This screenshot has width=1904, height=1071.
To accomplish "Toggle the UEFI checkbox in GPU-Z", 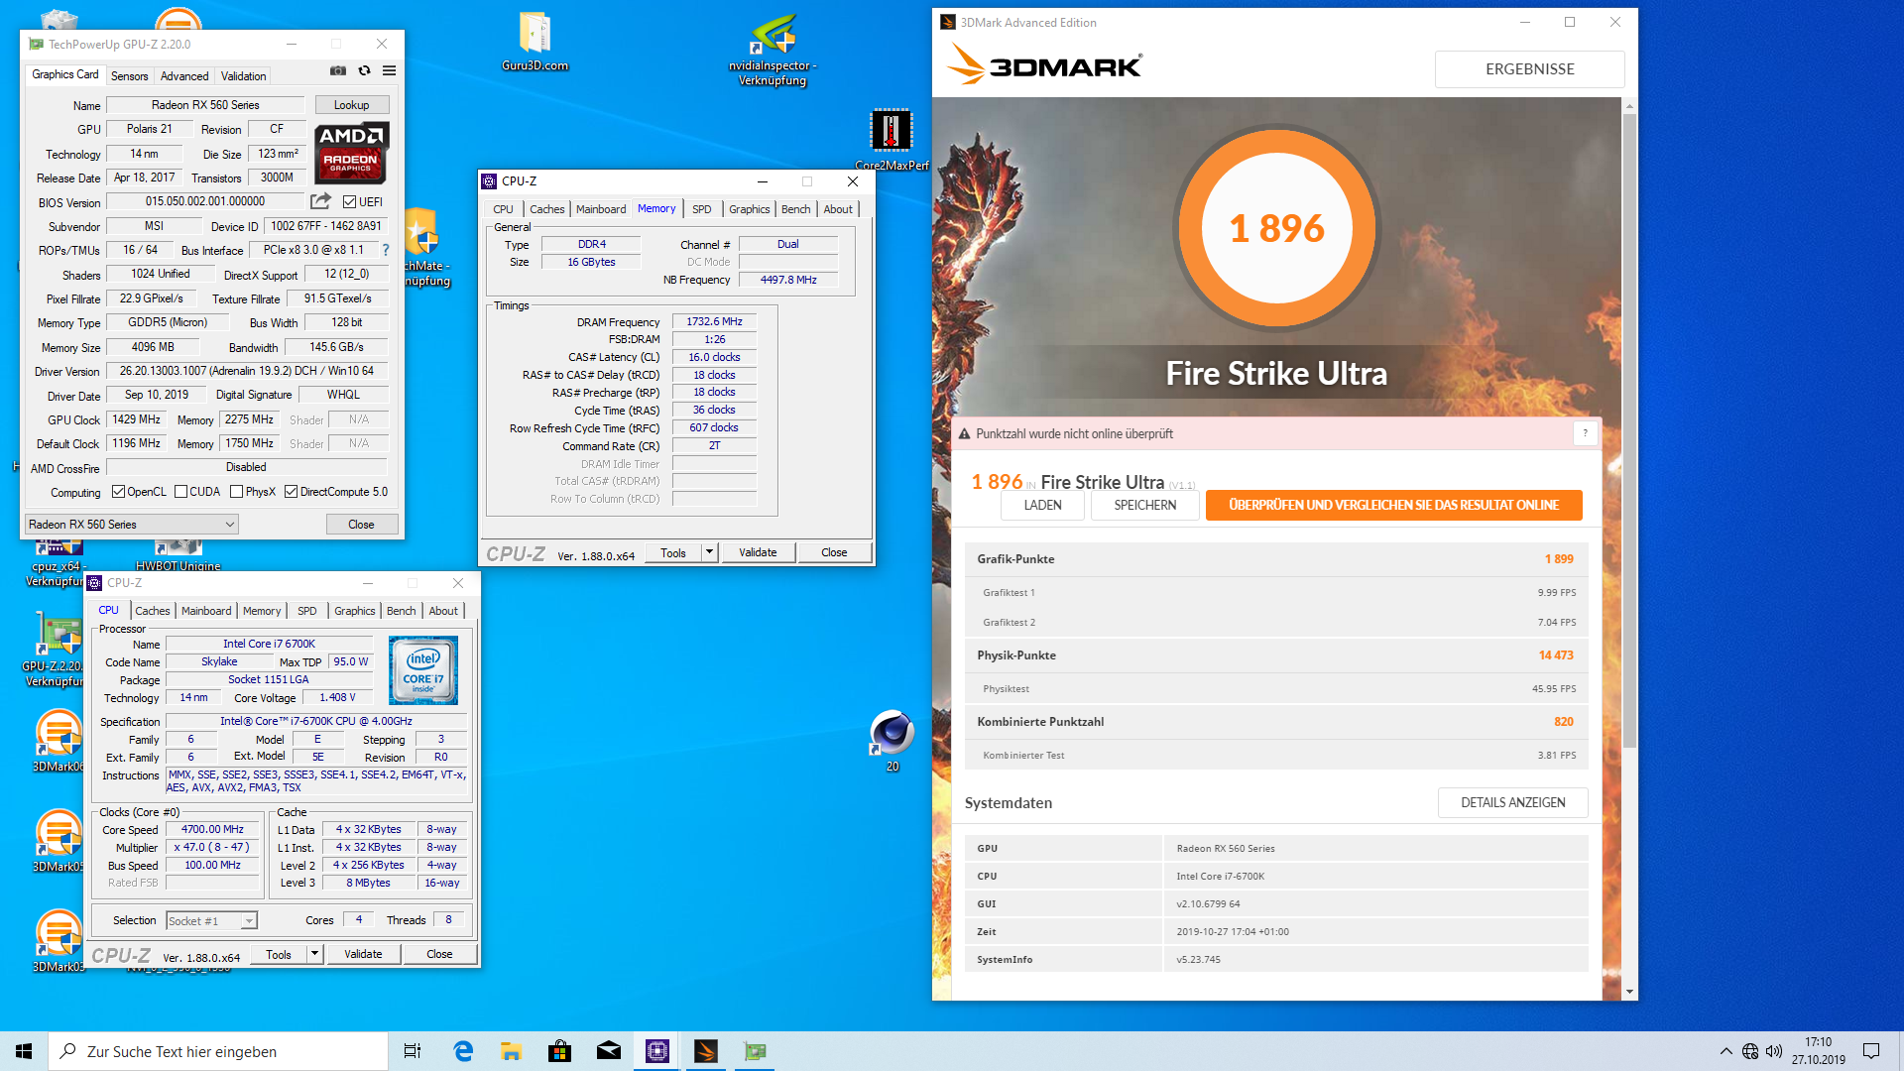I will [x=349, y=202].
